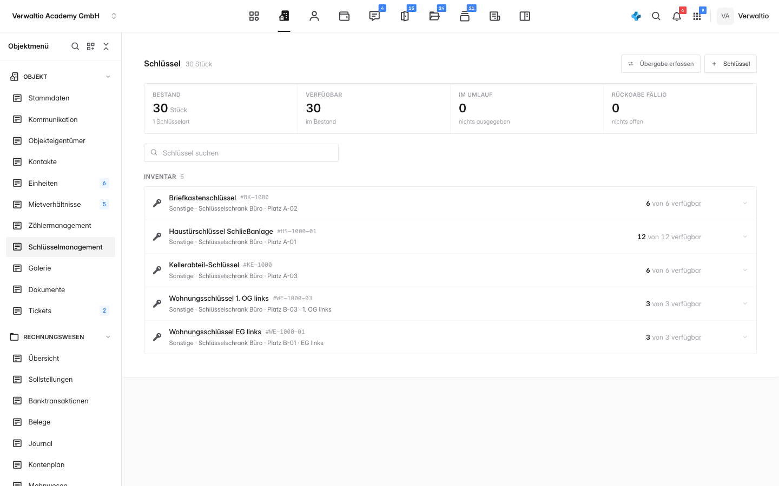The height and width of the screenshot is (486, 779).
Task: Open Objekteigentümer in the sidebar
Action: [61, 141]
